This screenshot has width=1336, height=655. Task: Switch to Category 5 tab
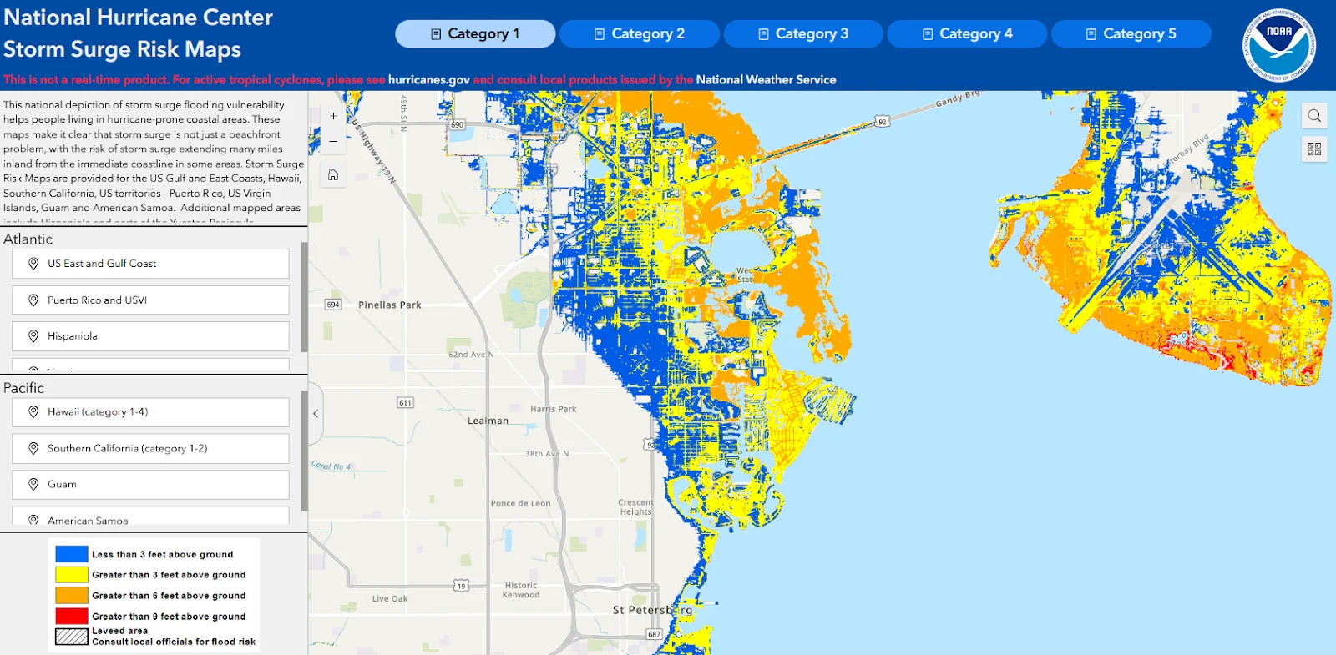(1131, 33)
